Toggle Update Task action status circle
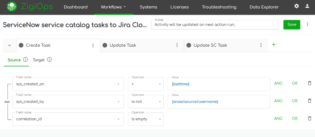 (105, 45)
